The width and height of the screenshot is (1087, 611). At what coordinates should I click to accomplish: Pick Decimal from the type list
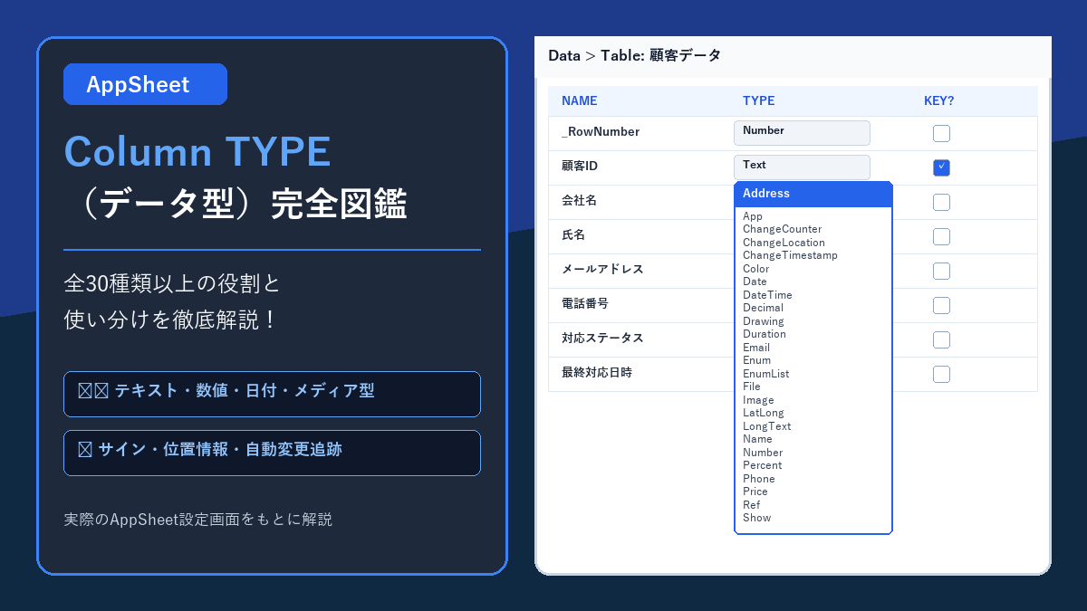[763, 309]
